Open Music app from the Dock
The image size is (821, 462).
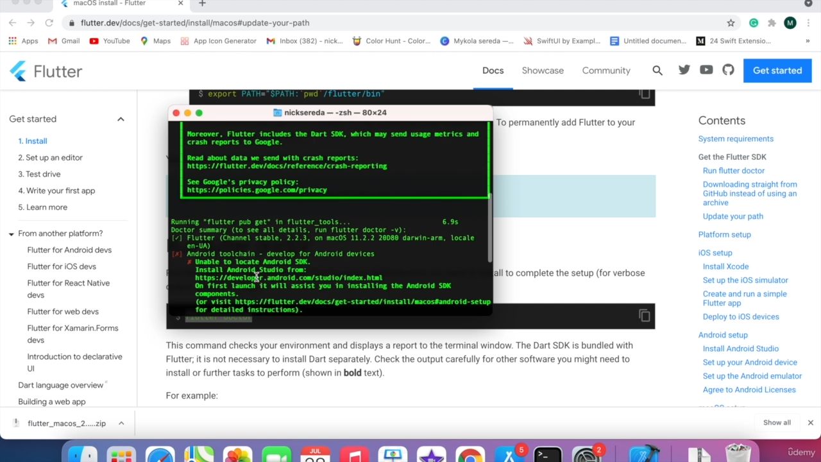[353, 454]
